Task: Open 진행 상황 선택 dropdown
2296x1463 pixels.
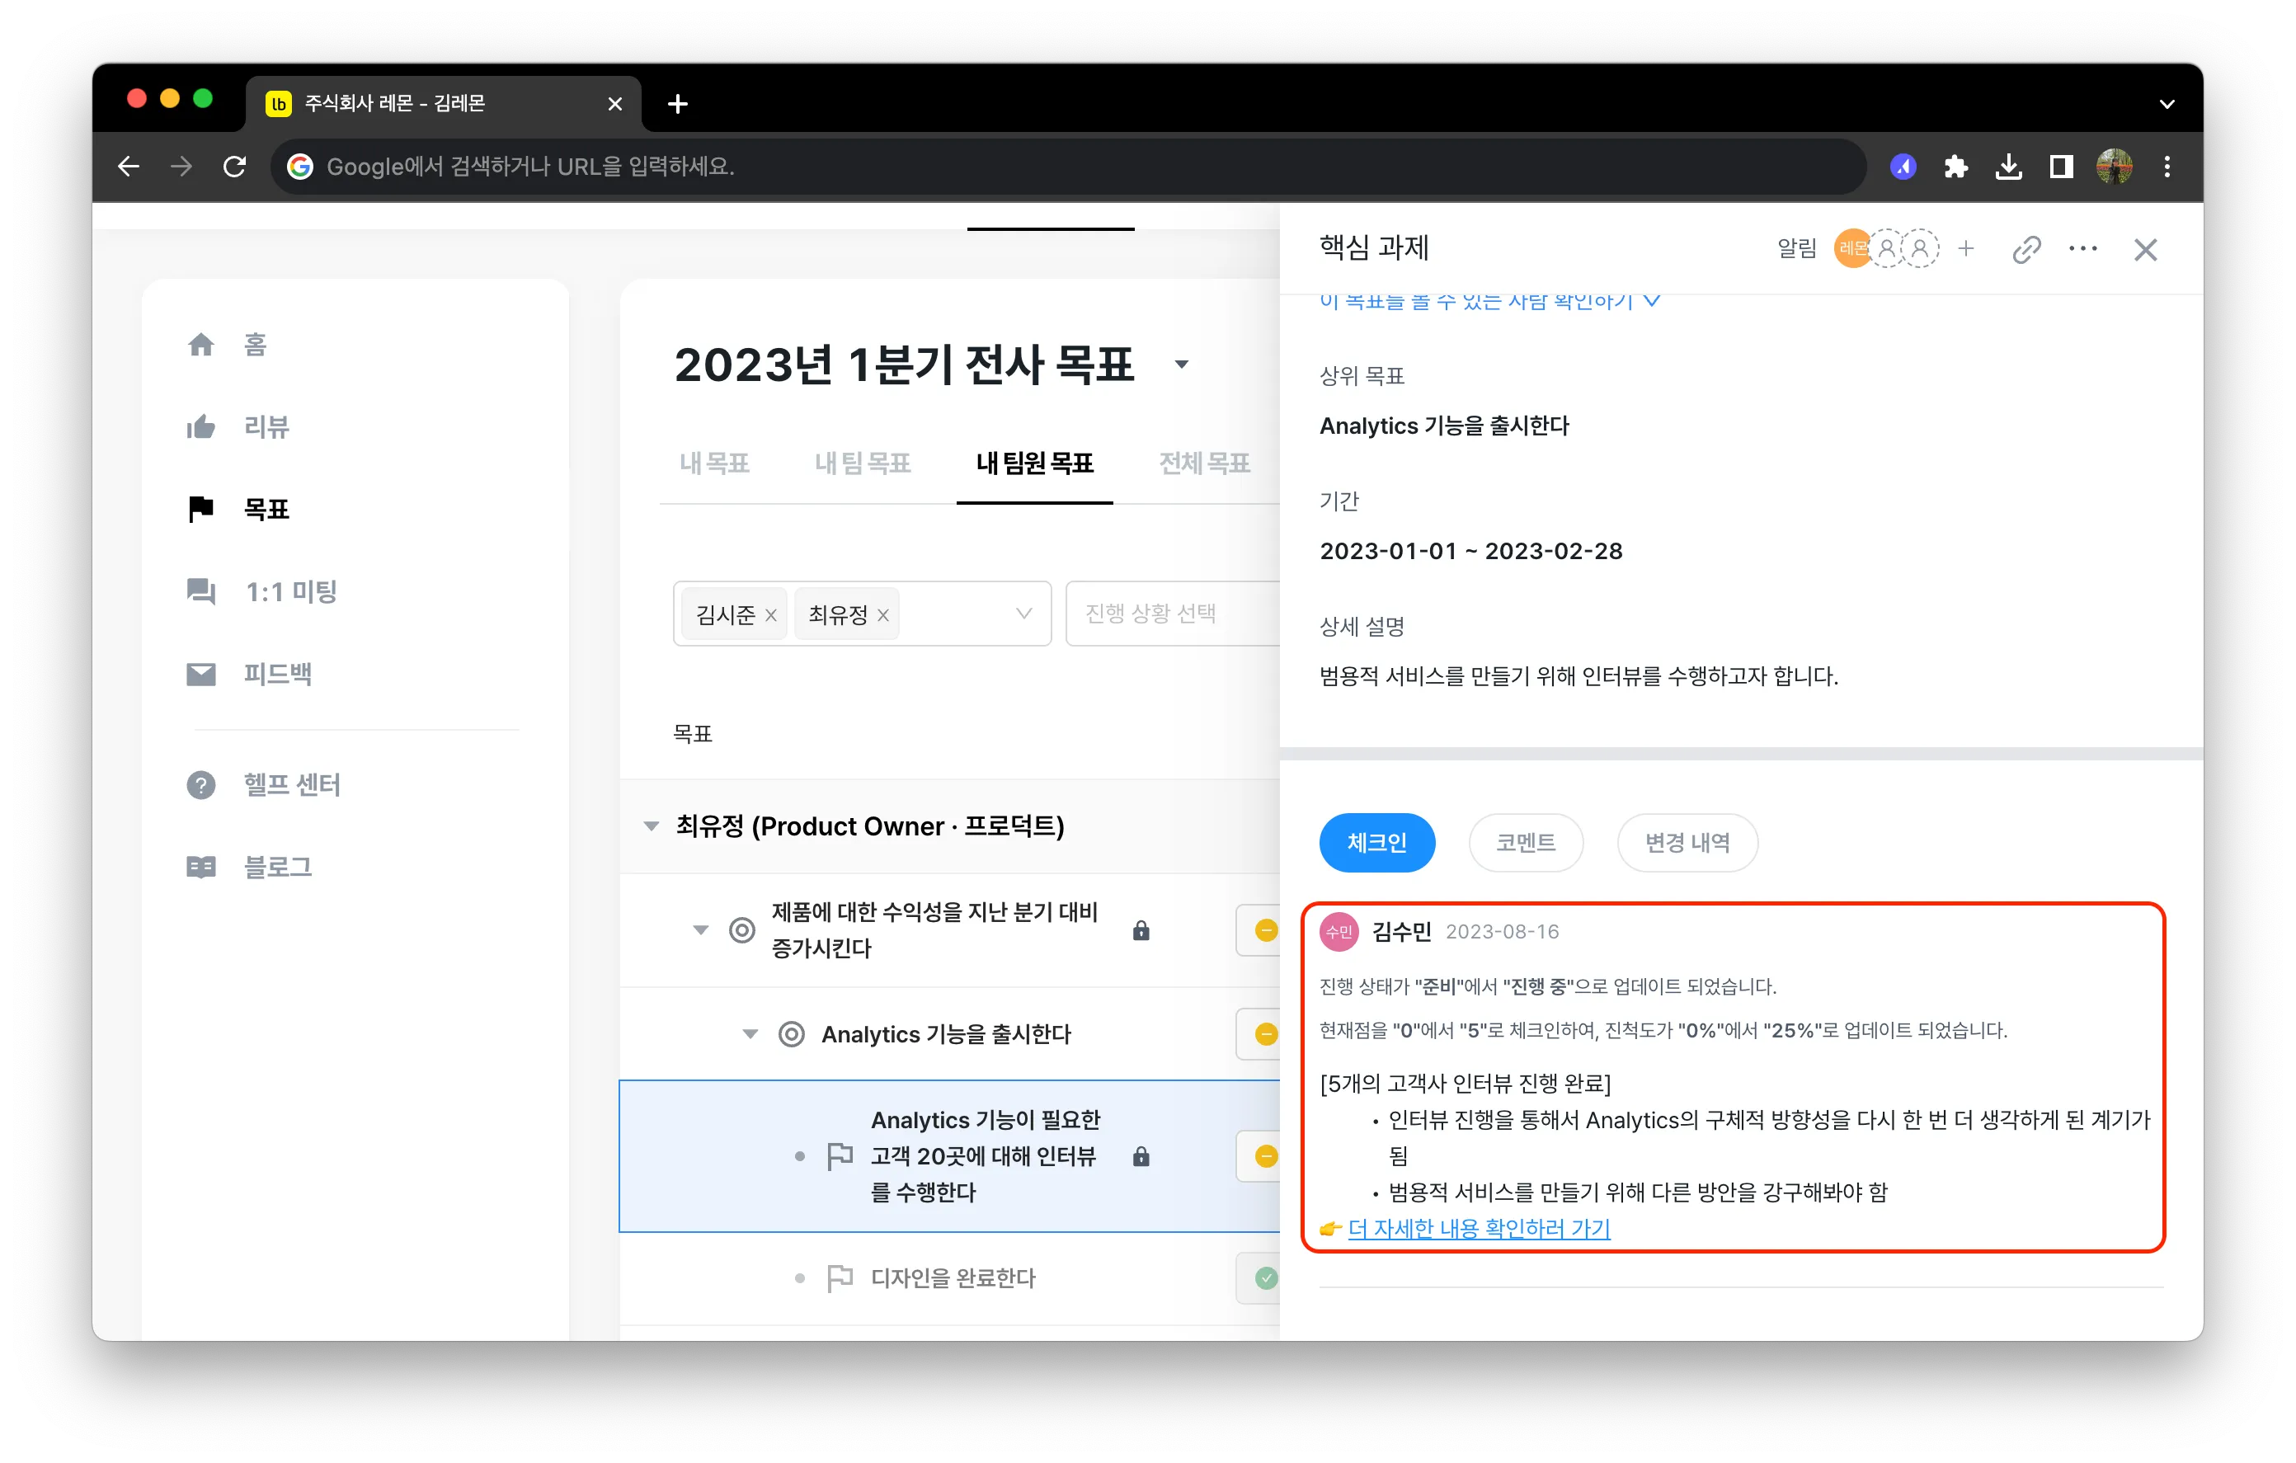Action: (1173, 614)
